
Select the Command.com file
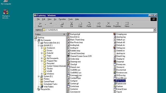[76, 75]
